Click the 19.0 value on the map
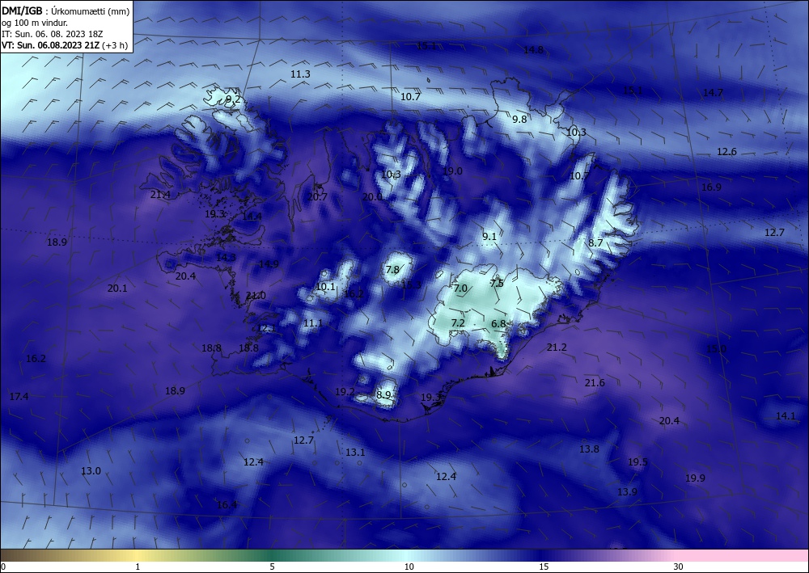The height and width of the screenshot is (573, 809). (x=452, y=171)
